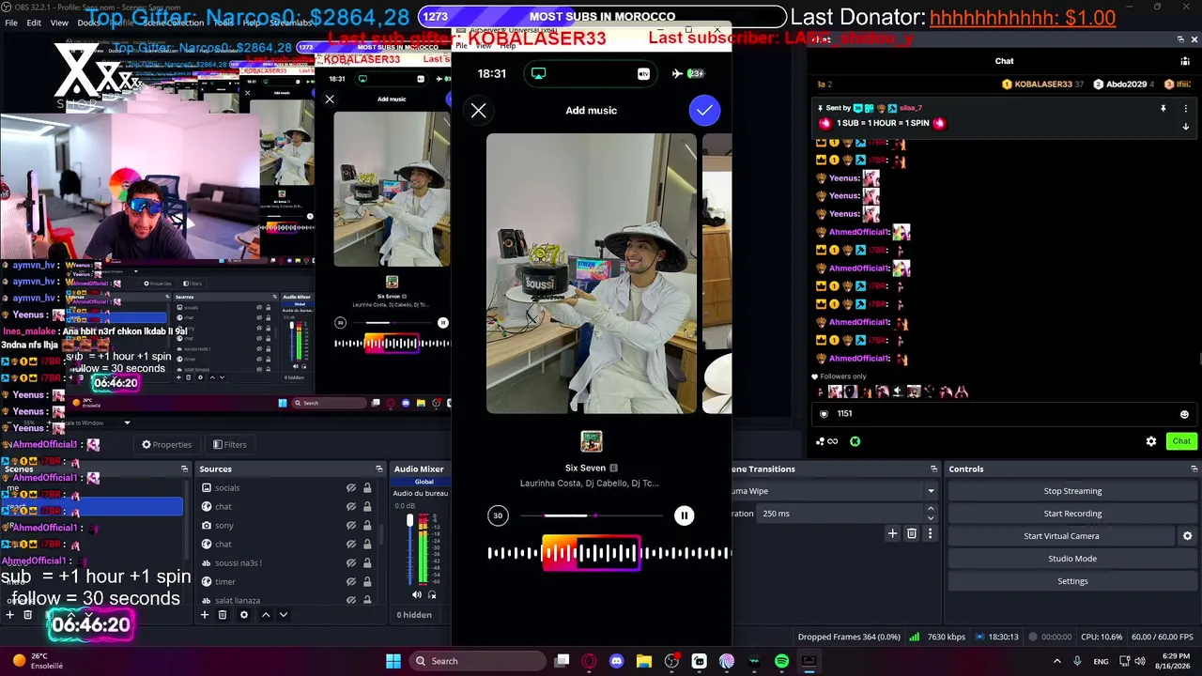
Task: Tap the 30-second clip length button
Action: pyautogui.click(x=498, y=515)
